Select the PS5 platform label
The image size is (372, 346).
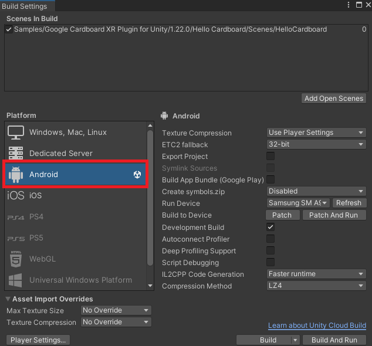pos(36,238)
